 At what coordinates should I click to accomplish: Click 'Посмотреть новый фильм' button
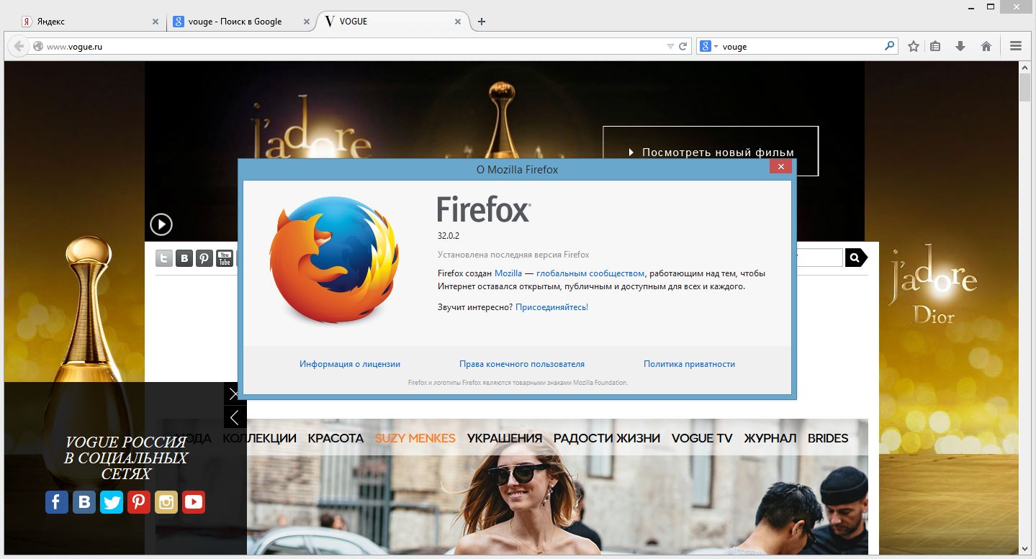[x=711, y=151]
